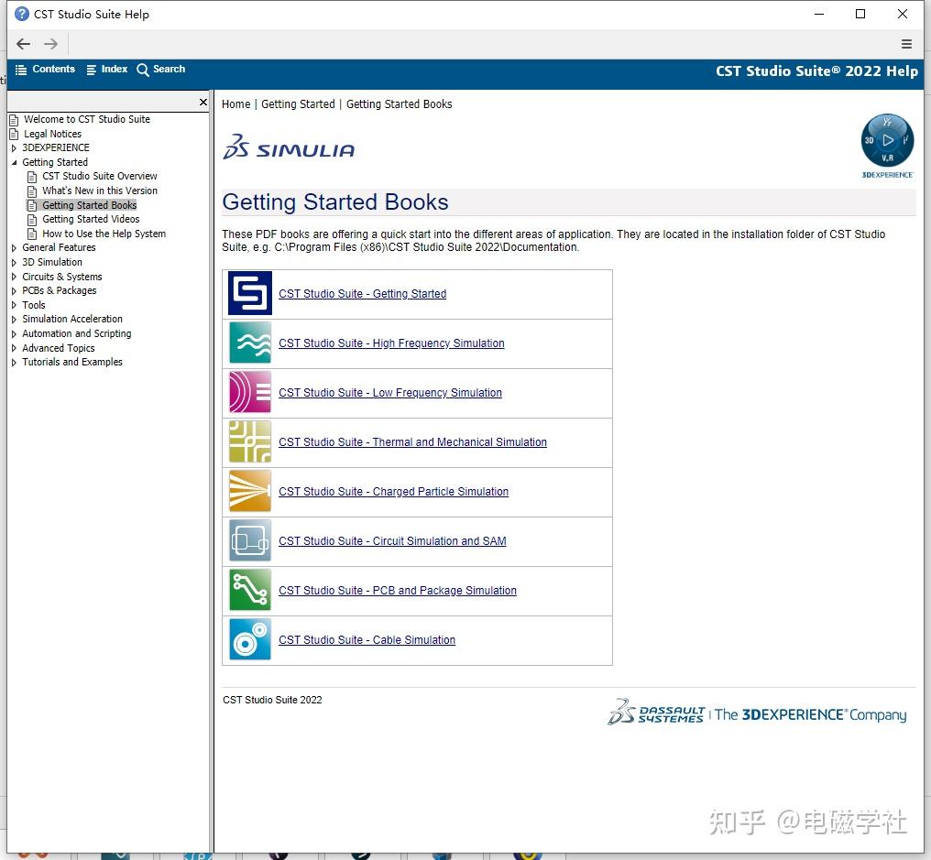The width and height of the screenshot is (931, 860).
Task: Open the hamburger menu
Action: (907, 43)
